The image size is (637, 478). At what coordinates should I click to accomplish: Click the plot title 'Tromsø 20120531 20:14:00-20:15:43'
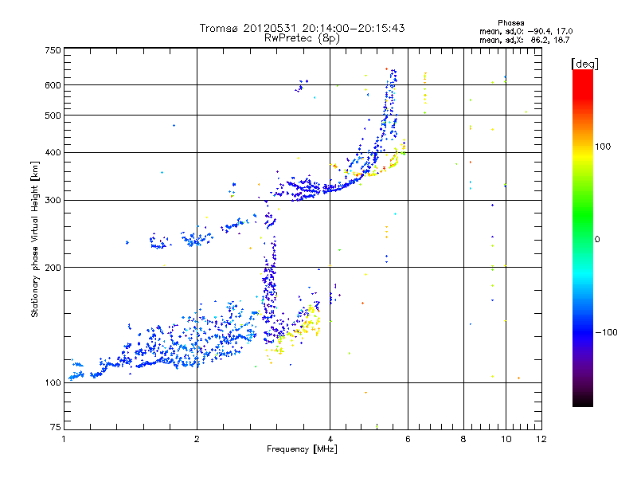tap(302, 28)
